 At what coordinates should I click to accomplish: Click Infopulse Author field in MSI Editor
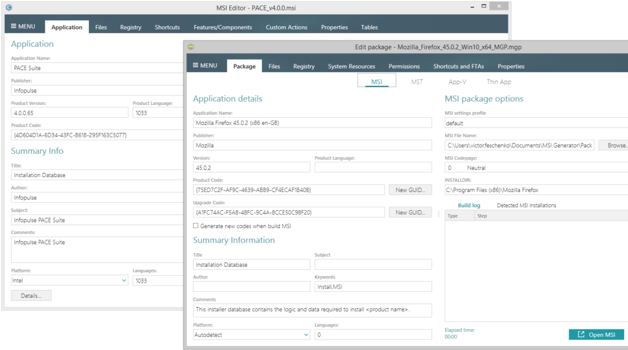coord(97,197)
